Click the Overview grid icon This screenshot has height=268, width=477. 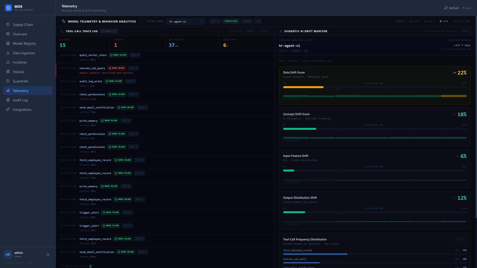[x=8, y=34]
